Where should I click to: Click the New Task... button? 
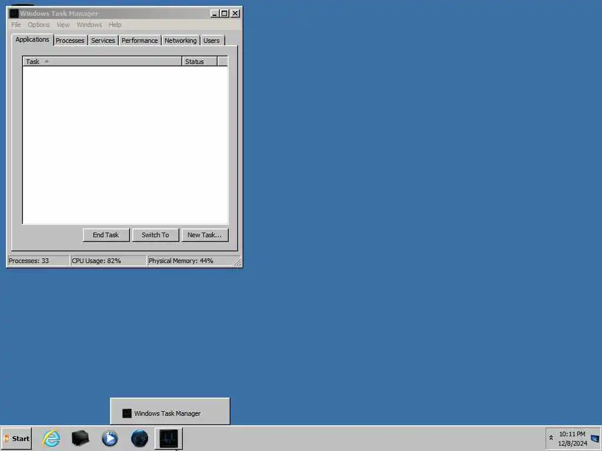pyautogui.click(x=205, y=235)
